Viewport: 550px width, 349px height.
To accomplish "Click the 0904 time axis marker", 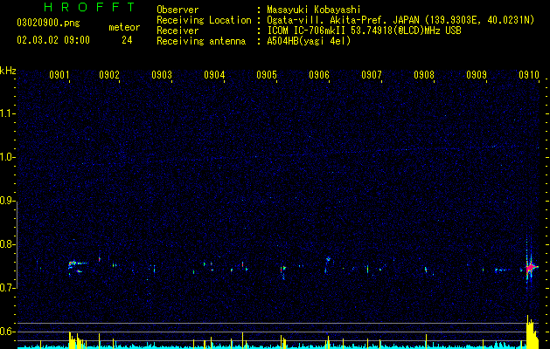I will click(x=214, y=75).
